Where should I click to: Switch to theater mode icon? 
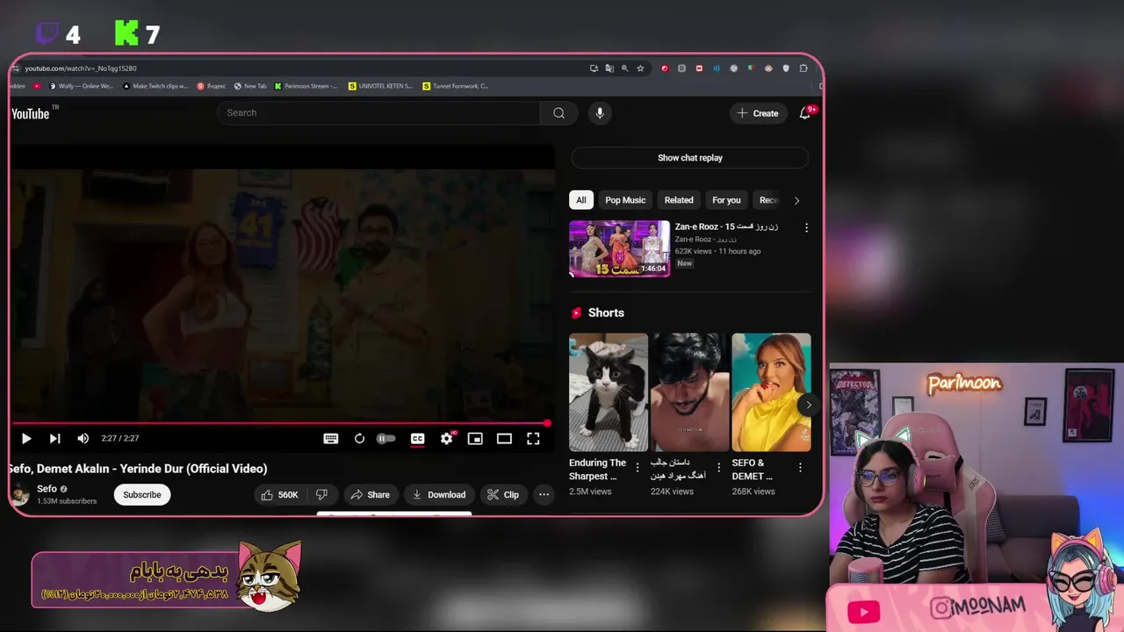pyautogui.click(x=504, y=439)
